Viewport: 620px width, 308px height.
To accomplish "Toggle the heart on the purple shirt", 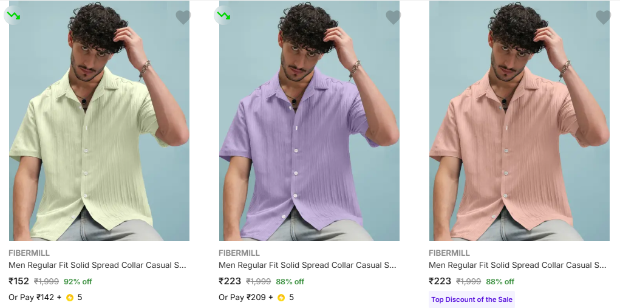I will [393, 18].
